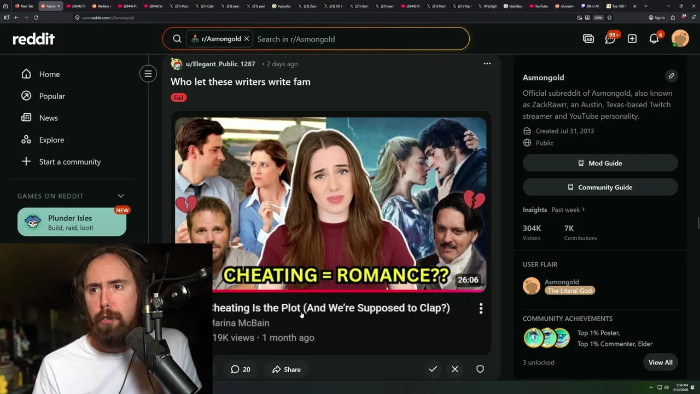Click the address bar URL reddit.com/r/Asmongold
This screenshot has height=394, width=700.
[x=108, y=18]
